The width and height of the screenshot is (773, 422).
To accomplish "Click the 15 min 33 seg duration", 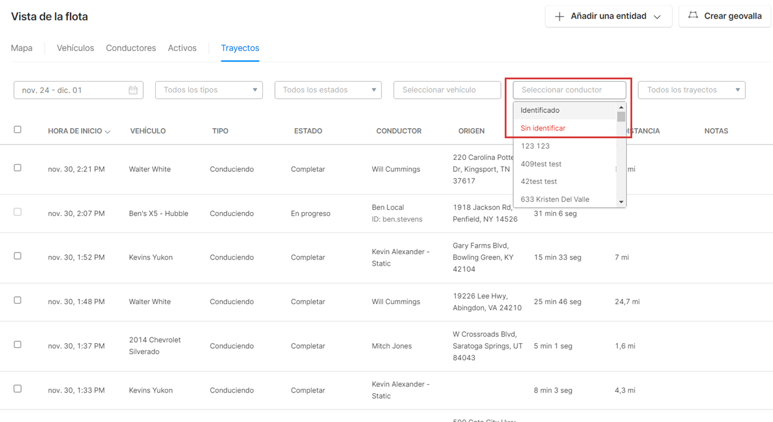I will tap(558, 257).
